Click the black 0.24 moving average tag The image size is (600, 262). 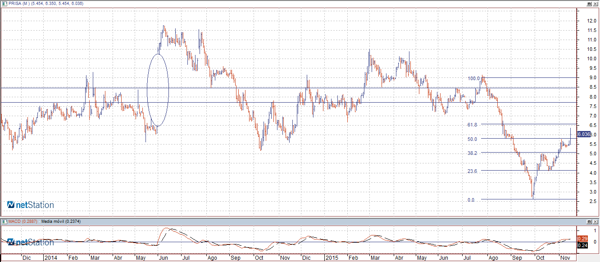point(582,245)
